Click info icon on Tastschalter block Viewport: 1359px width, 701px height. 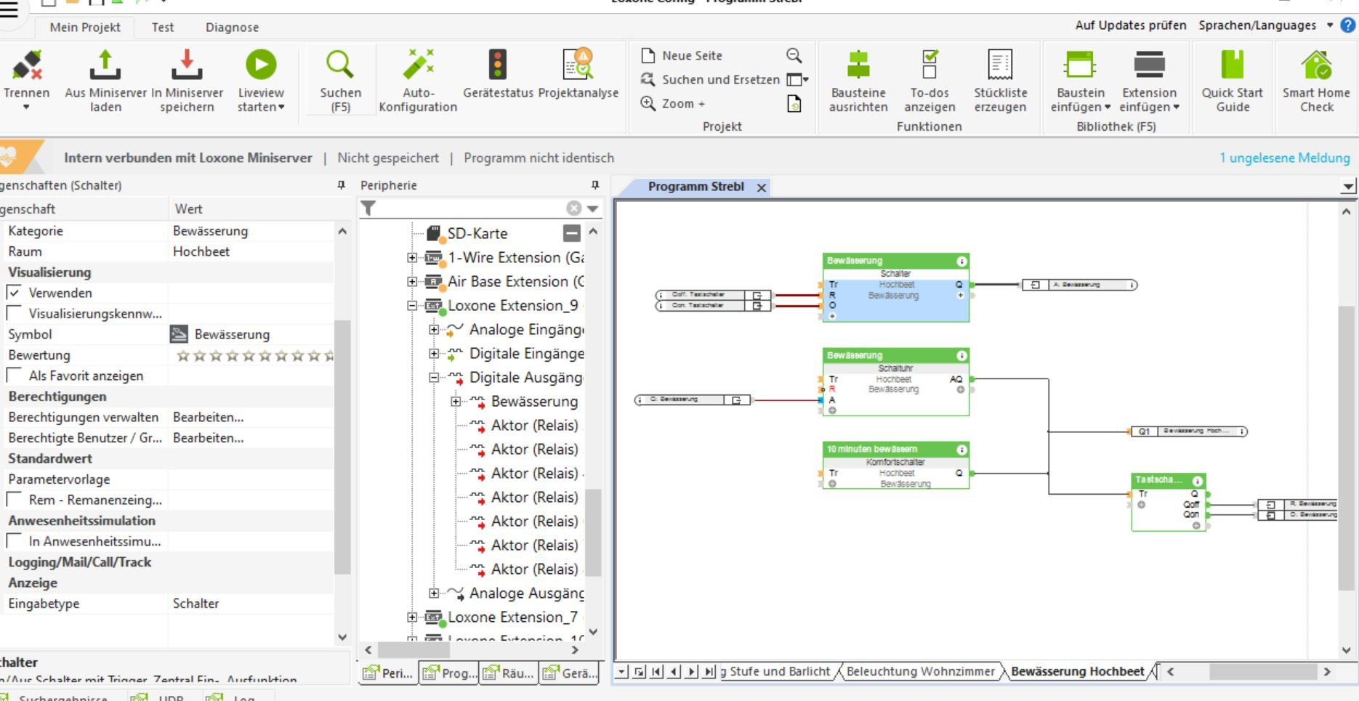point(1198,481)
